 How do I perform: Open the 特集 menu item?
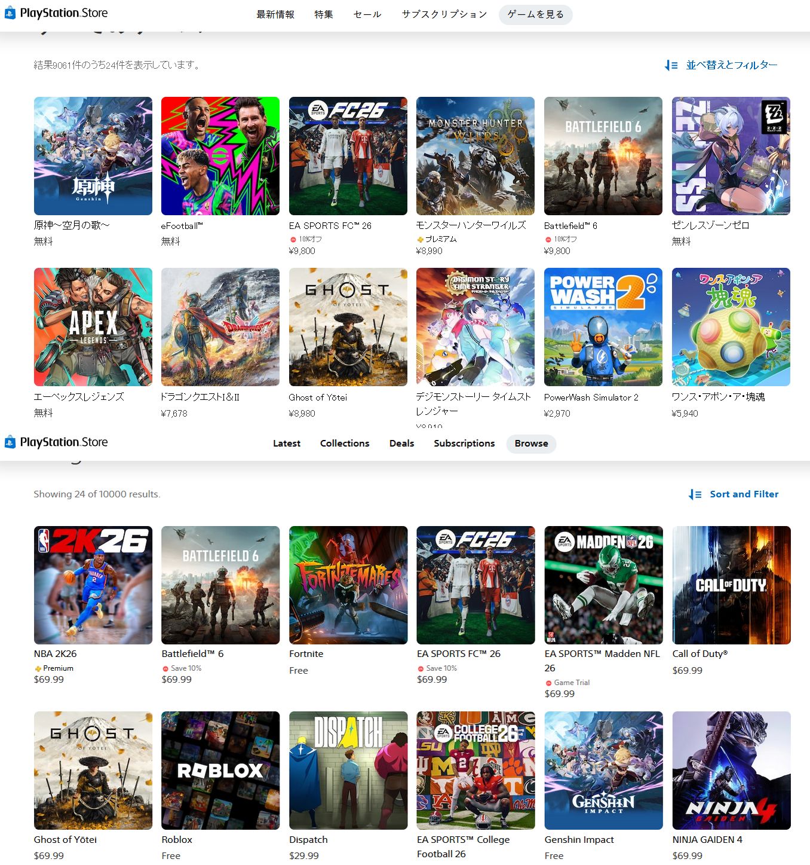pyautogui.click(x=324, y=14)
